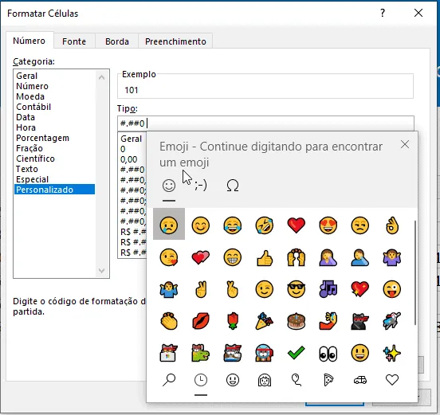Image resolution: width=440 pixels, height=415 pixels.
Task: Open celebrations and objects balloon category
Action: (297, 380)
